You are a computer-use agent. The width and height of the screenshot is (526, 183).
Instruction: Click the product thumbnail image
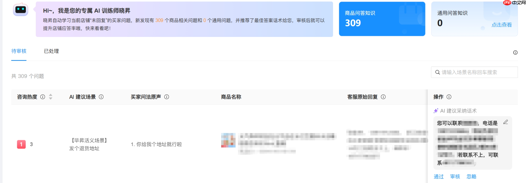coord(228,140)
